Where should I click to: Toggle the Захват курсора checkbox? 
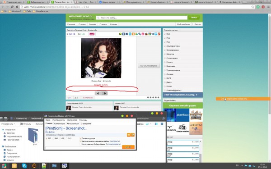(x=81, y=138)
